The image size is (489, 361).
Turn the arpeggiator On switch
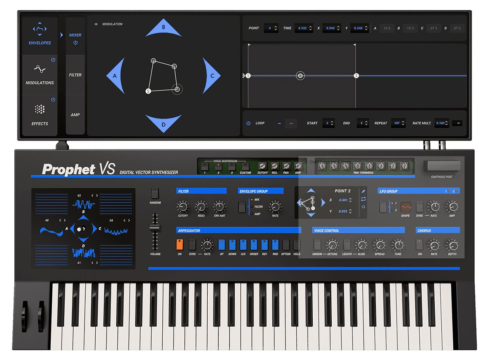(180, 245)
